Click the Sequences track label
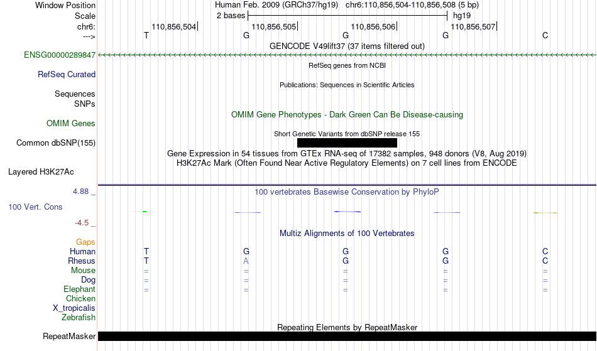This screenshot has height=351, width=597. pyautogui.click(x=75, y=94)
